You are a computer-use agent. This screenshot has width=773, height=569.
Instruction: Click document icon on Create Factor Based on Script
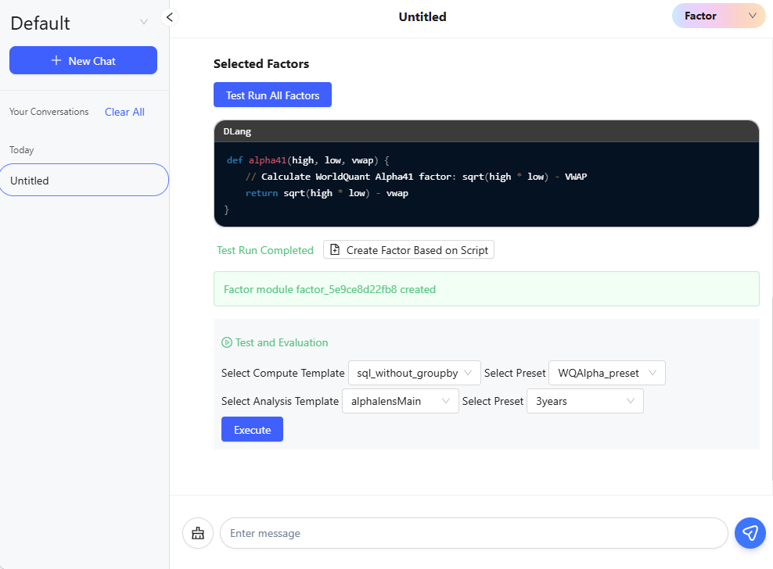pos(335,250)
